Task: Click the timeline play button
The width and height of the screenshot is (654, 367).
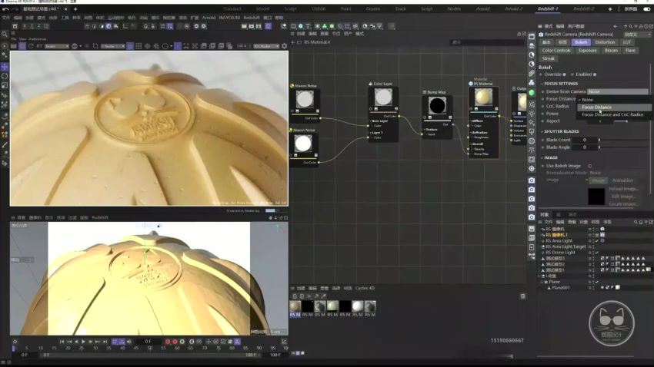Action: (83, 342)
